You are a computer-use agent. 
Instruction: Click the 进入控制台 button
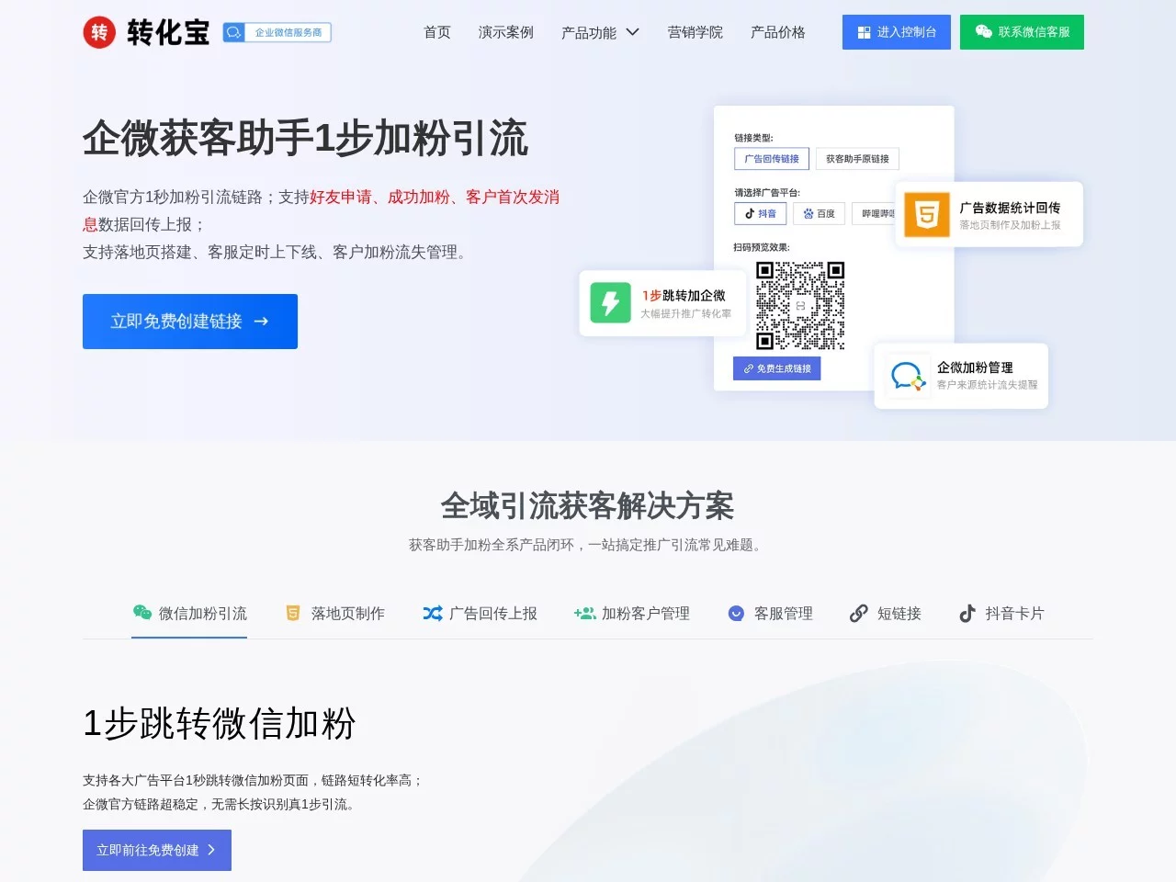click(x=897, y=32)
